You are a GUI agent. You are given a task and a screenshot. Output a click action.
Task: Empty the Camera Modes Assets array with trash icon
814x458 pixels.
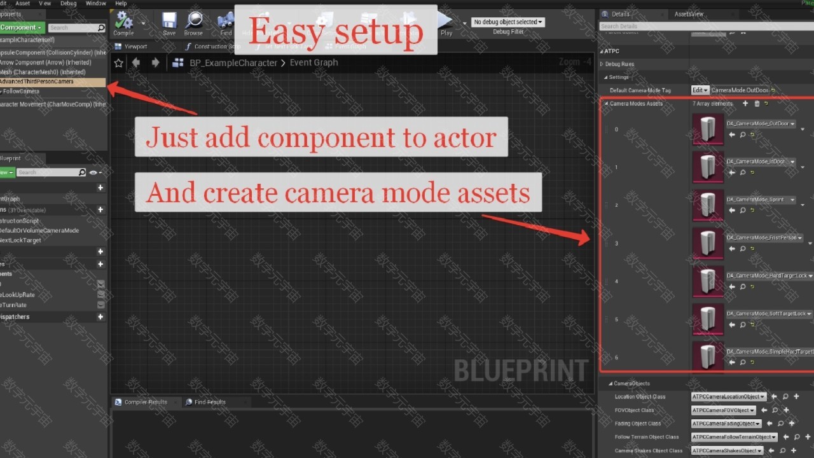click(757, 104)
